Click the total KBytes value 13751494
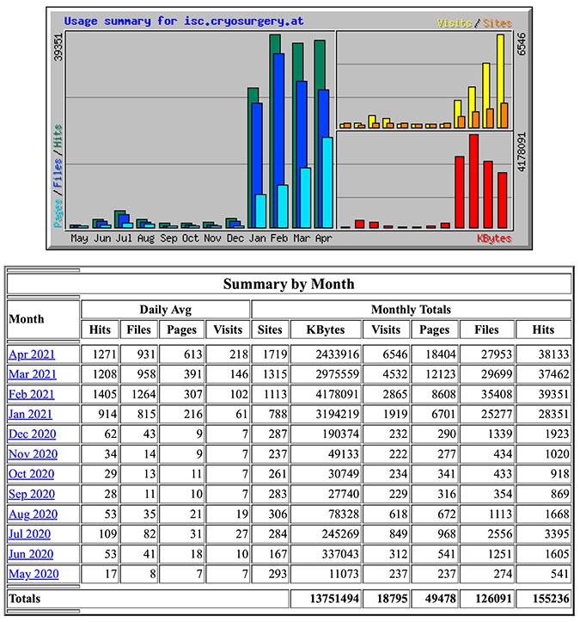 323,598
